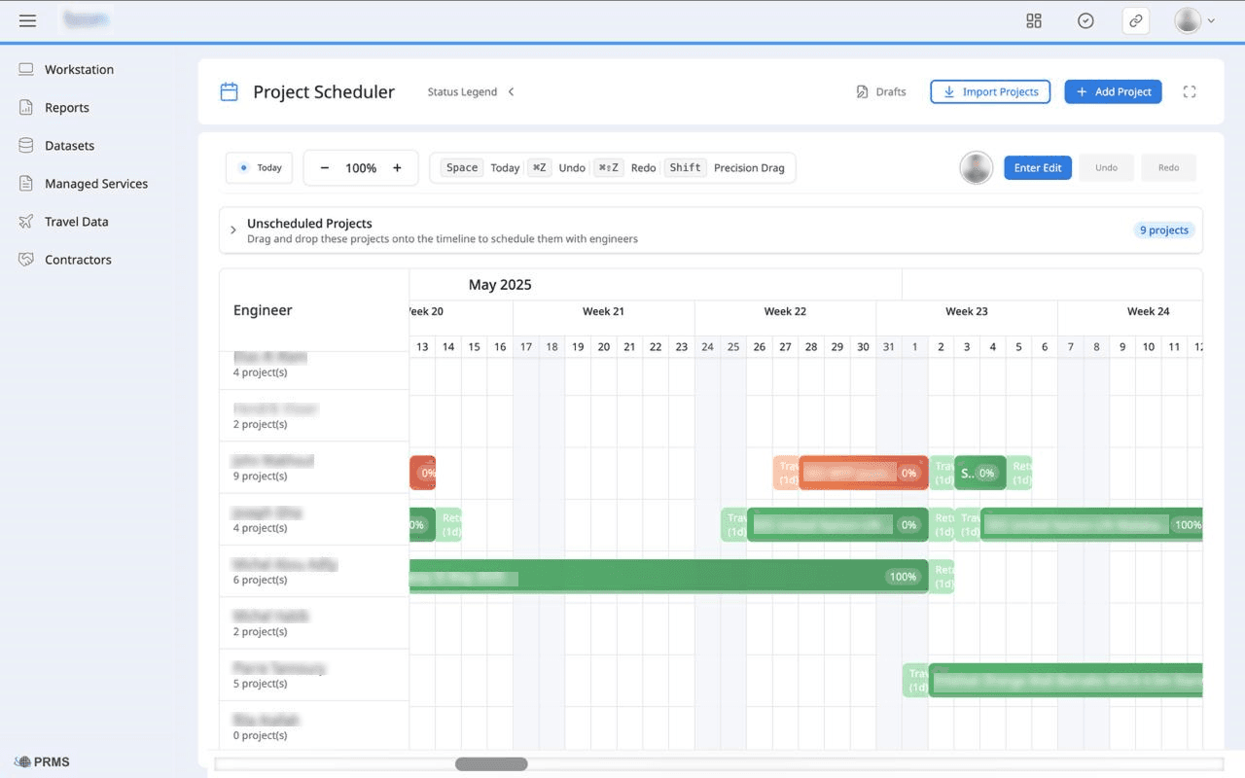Open the user profile dropdown
The height and width of the screenshot is (778, 1245).
click(x=1194, y=20)
